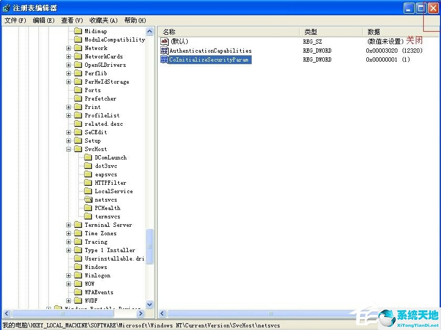Minimize the Registry Editor window
This screenshot has height=330, width=441.
pos(409,8)
